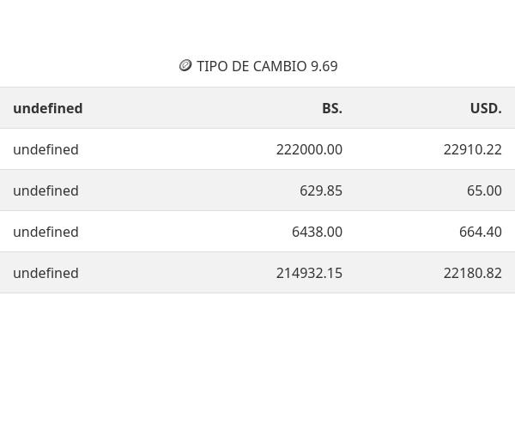Viewport: 515px width, 429px height.
Task: Click the 664.40 USD. amount
Action: point(481,232)
